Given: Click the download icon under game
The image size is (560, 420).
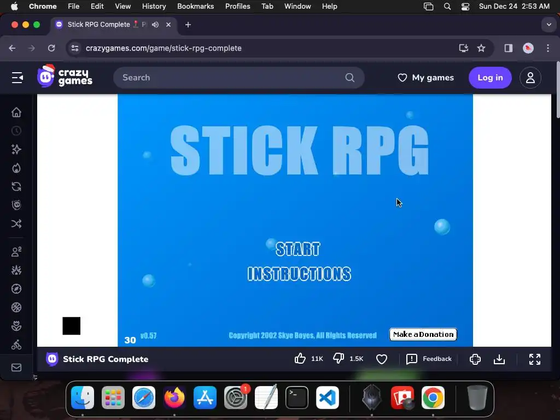Looking at the screenshot, I should pos(499,359).
